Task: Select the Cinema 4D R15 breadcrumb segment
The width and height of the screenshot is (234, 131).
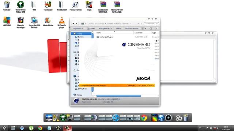Action: [x=118, y=23]
